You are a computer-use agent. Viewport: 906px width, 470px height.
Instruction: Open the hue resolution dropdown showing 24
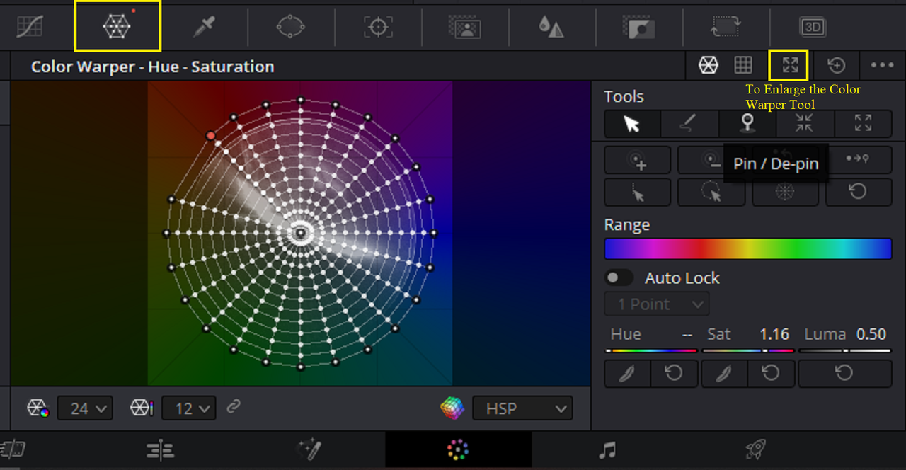pyautogui.click(x=84, y=408)
